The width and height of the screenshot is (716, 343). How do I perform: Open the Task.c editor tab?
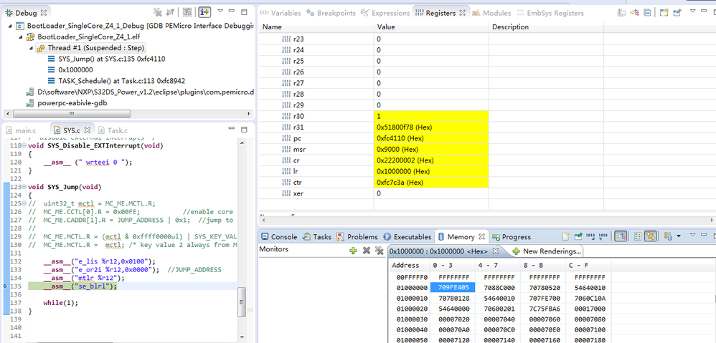(x=113, y=130)
